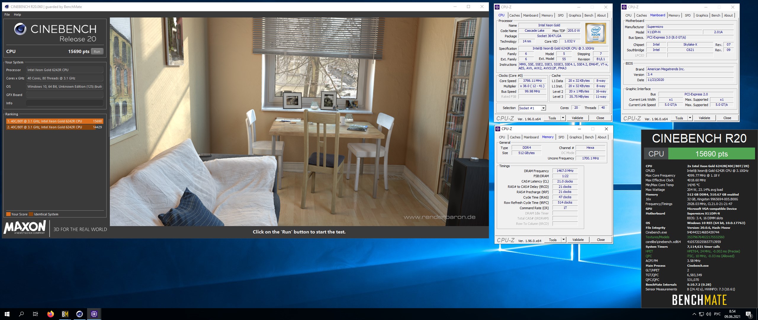The width and height of the screenshot is (758, 320).
Task: Switch to Mainboard tab in CPU window
Action: point(531,15)
